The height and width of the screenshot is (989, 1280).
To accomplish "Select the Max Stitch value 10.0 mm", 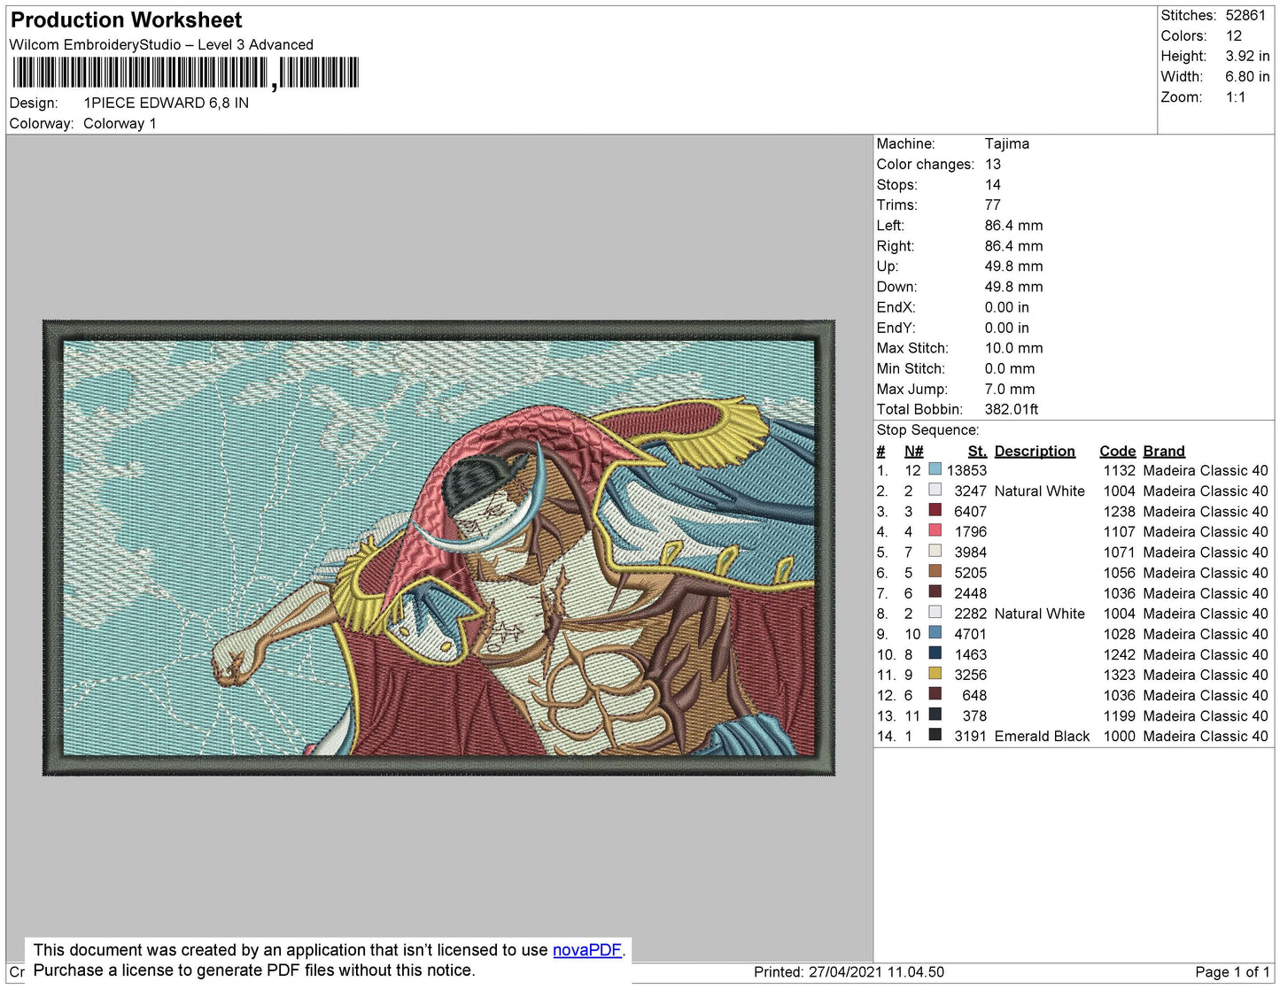I will point(1014,348).
